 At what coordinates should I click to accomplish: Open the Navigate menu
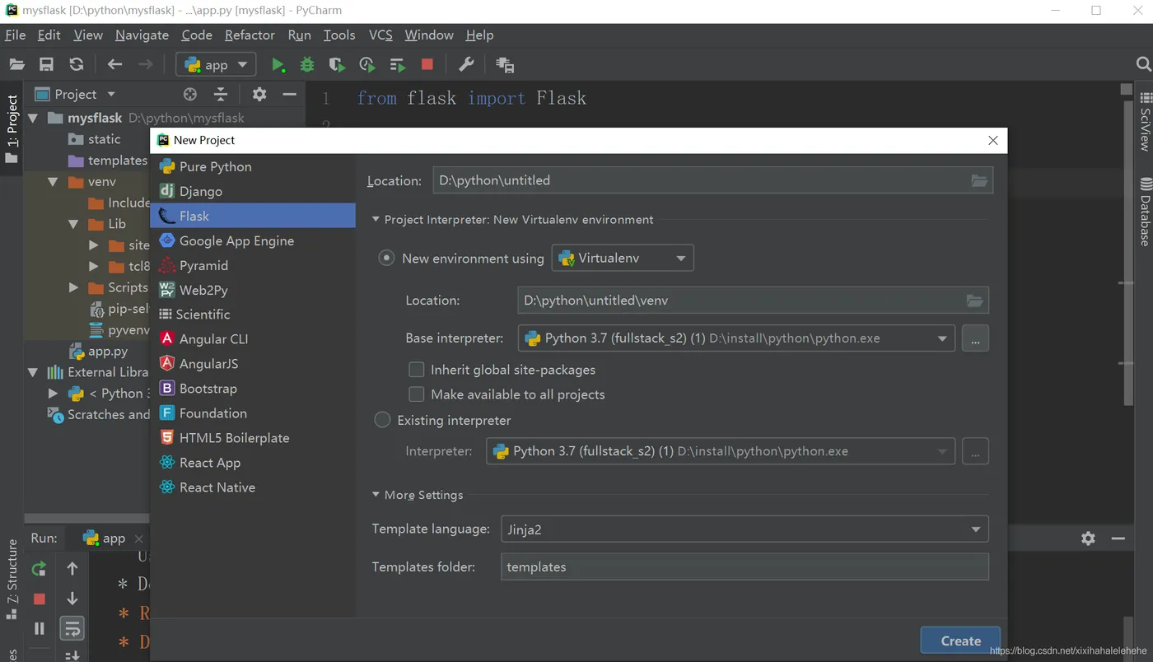(142, 35)
